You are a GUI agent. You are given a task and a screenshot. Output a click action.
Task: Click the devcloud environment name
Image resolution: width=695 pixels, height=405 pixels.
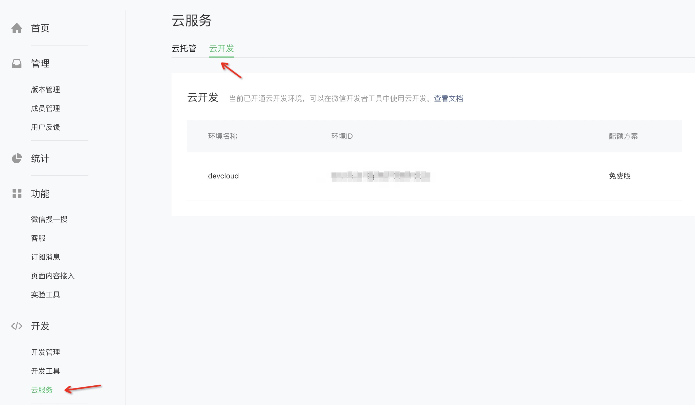coord(223,176)
